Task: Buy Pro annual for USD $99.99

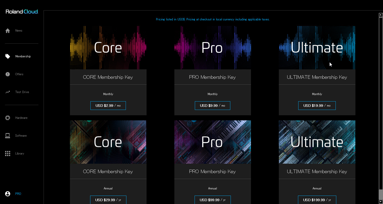Action: [x=212, y=200]
